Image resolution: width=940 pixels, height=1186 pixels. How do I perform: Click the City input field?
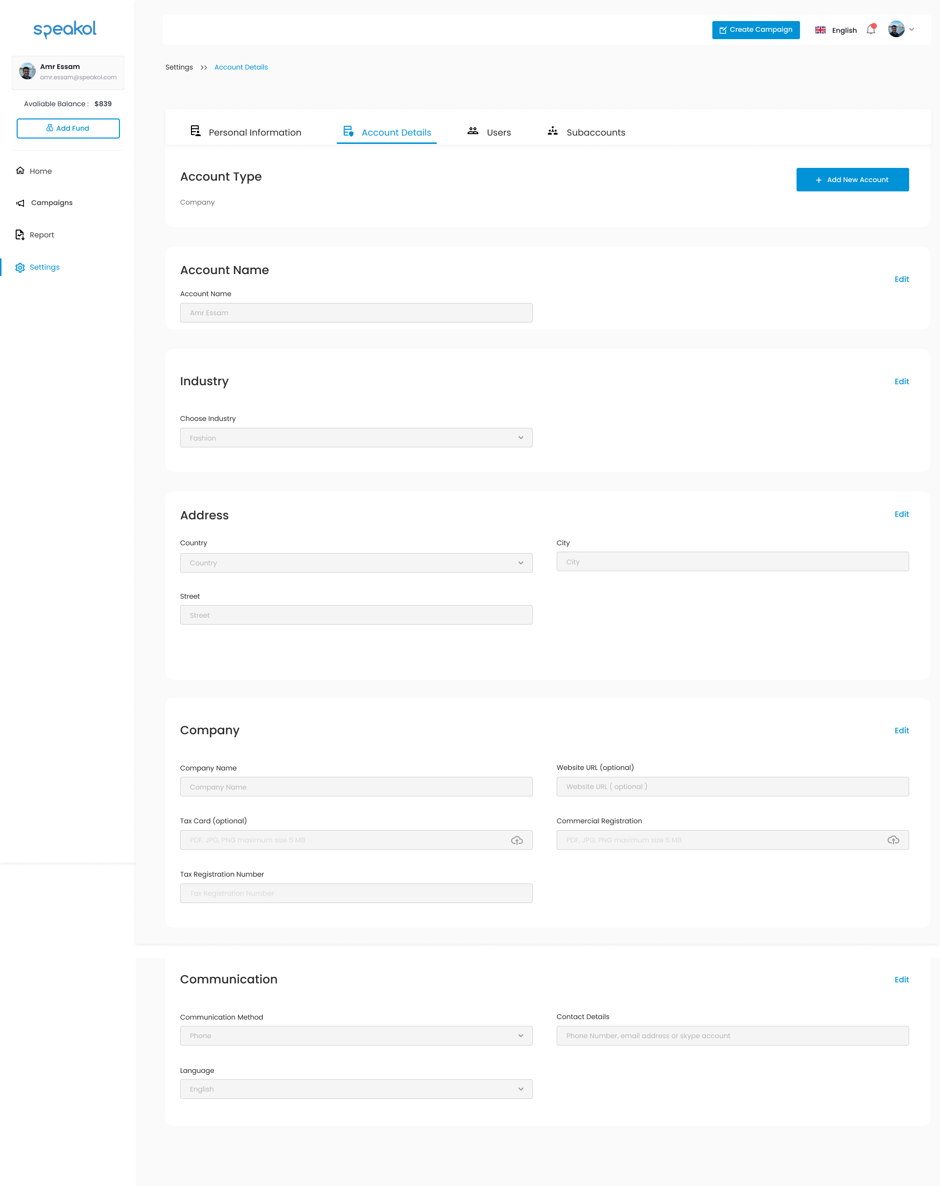point(732,561)
